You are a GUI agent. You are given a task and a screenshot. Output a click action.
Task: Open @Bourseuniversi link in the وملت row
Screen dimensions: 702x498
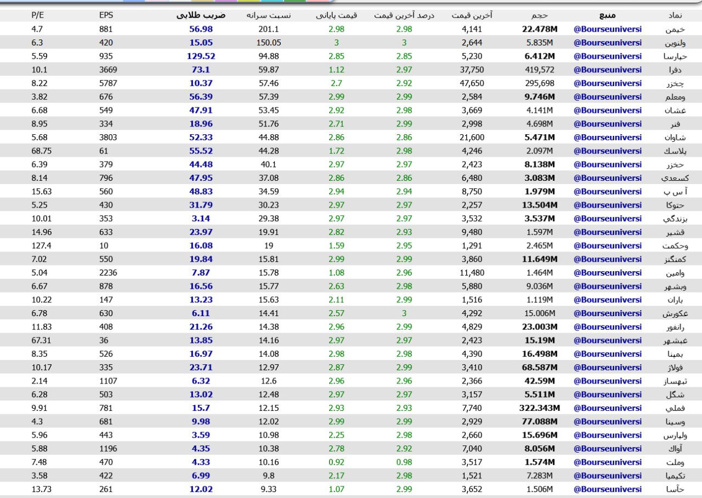pyautogui.click(x=607, y=462)
